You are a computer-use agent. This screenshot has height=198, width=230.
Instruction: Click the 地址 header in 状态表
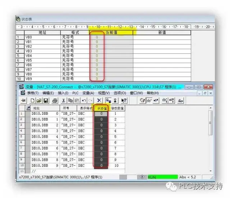(42, 32)
